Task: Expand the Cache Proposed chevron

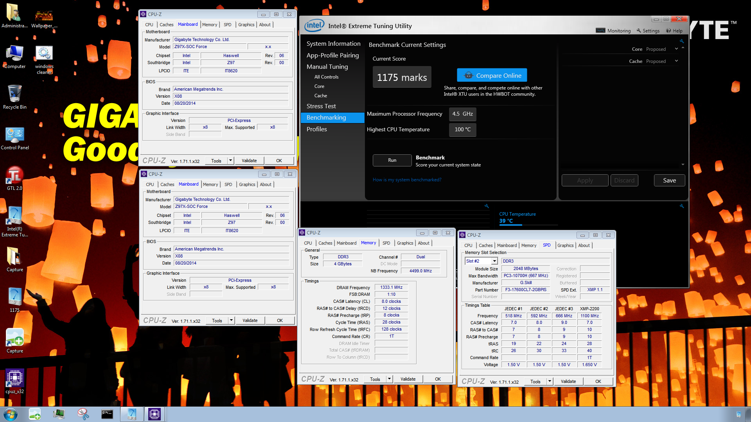Action: [x=676, y=61]
